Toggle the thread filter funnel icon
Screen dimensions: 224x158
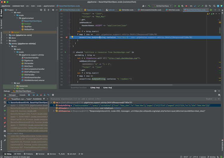44,99
